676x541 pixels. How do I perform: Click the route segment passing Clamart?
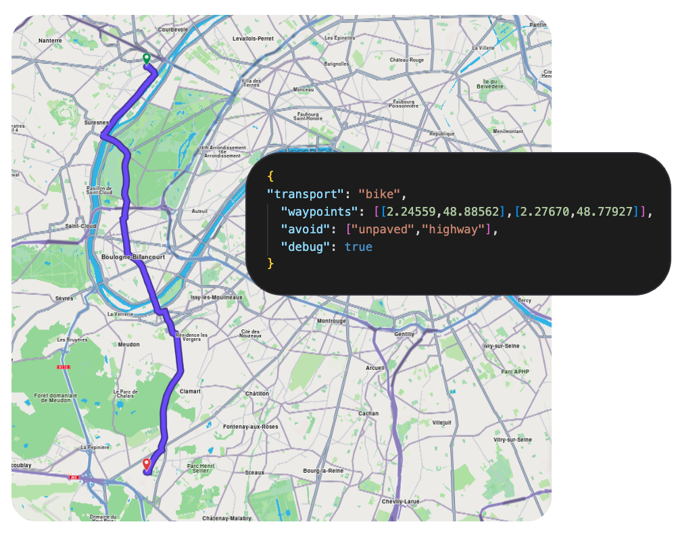pos(167,392)
